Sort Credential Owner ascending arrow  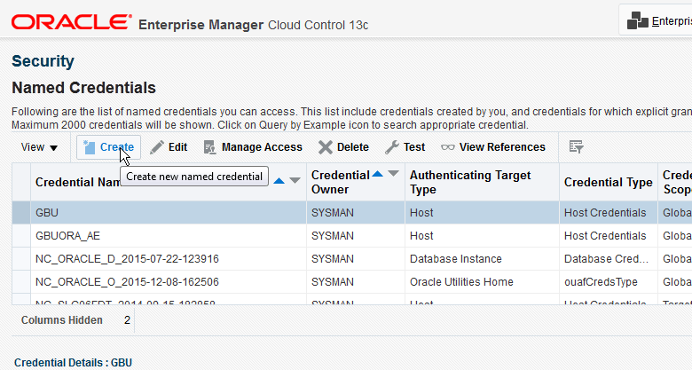tap(377, 174)
